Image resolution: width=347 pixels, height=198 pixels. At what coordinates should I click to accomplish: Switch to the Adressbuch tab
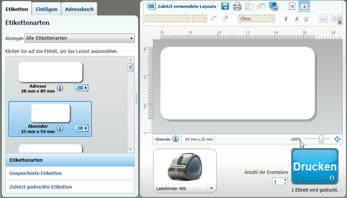79,9
